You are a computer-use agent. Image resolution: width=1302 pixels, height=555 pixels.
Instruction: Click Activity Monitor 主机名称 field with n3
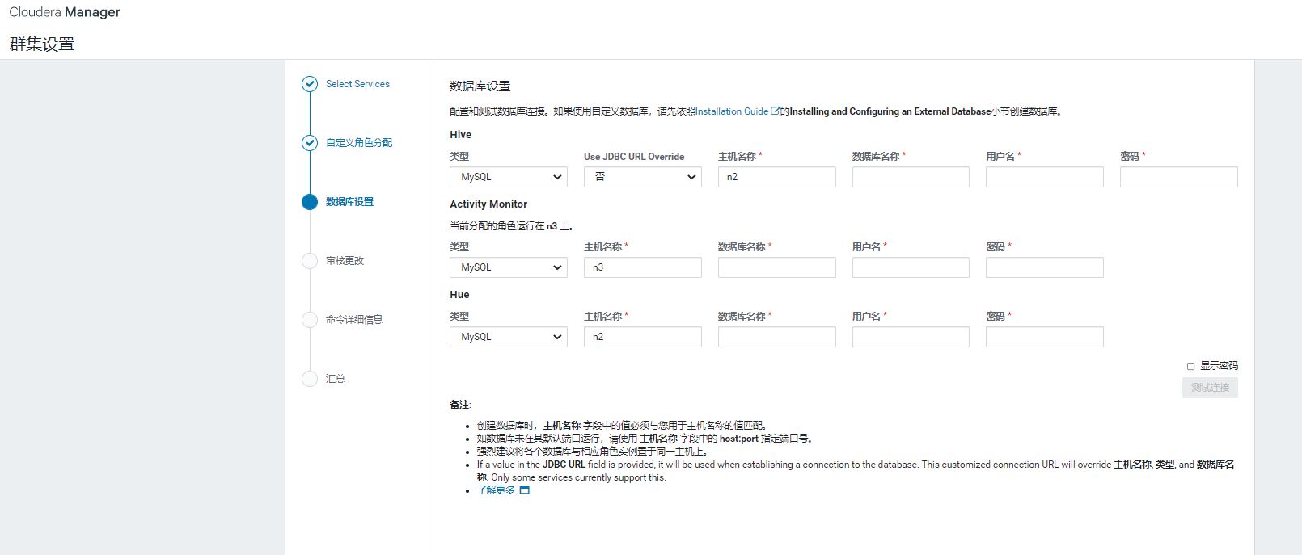tap(643, 267)
